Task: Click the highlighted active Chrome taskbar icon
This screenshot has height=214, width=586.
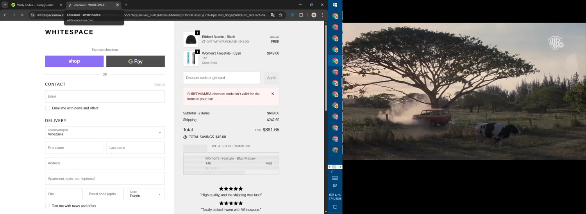Action: point(335,61)
